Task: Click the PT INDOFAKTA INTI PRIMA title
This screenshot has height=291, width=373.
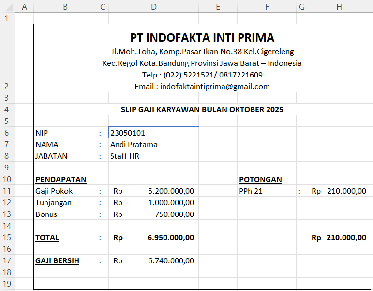Action: point(202,38)
